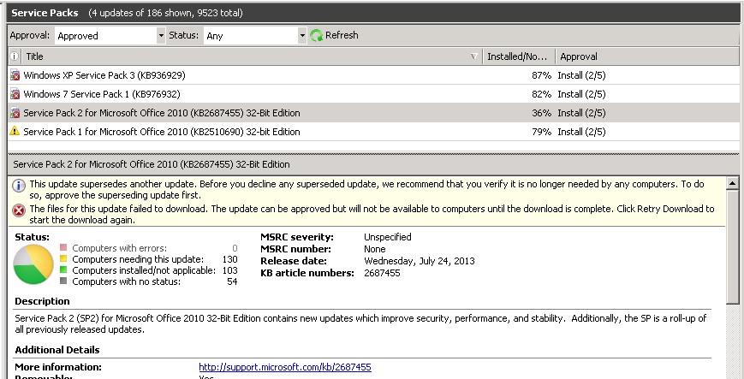The width and height of the screenshot is (744, 379).
Task: Click the red download failed error icon
Action: tap(18, 209)
